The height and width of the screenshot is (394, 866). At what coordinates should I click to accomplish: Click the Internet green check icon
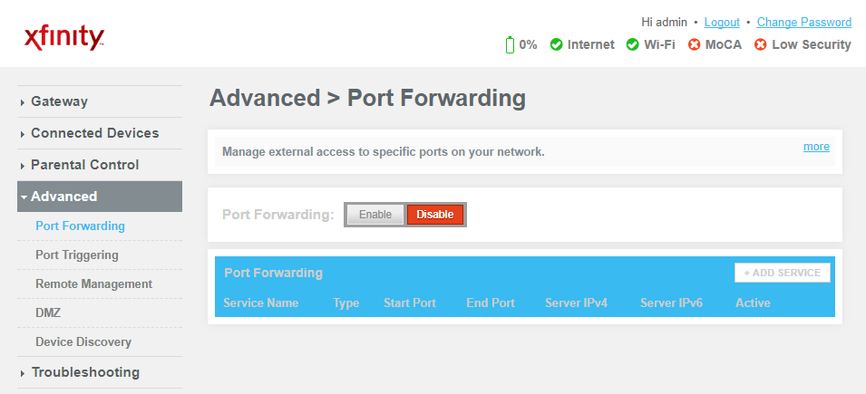[x=557, y=44]
